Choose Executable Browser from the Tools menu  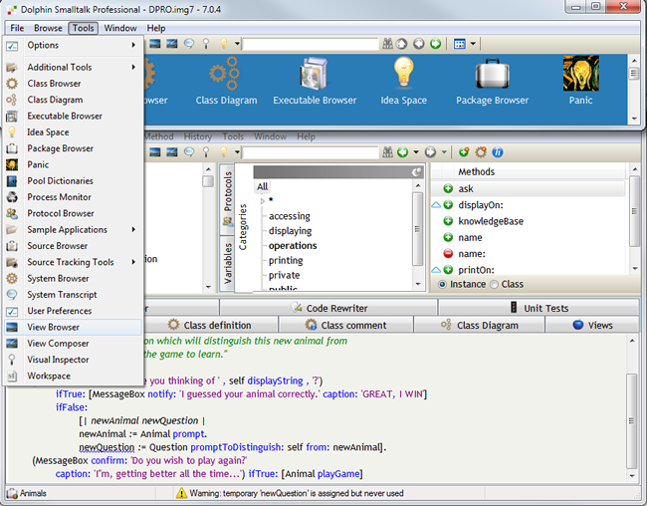(74, 117)
